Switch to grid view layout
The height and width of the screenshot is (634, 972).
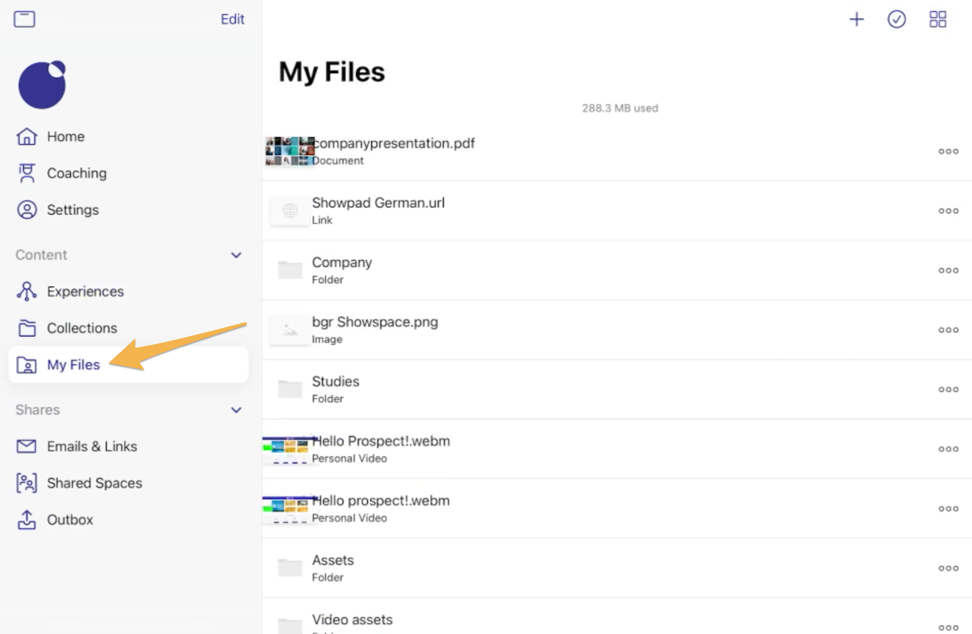pyautogui.click(x=938, y=19)
